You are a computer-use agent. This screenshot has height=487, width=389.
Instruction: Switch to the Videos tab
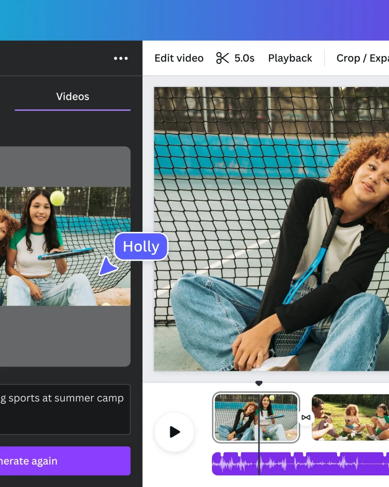pyautogui.click(x=73, y=97)
